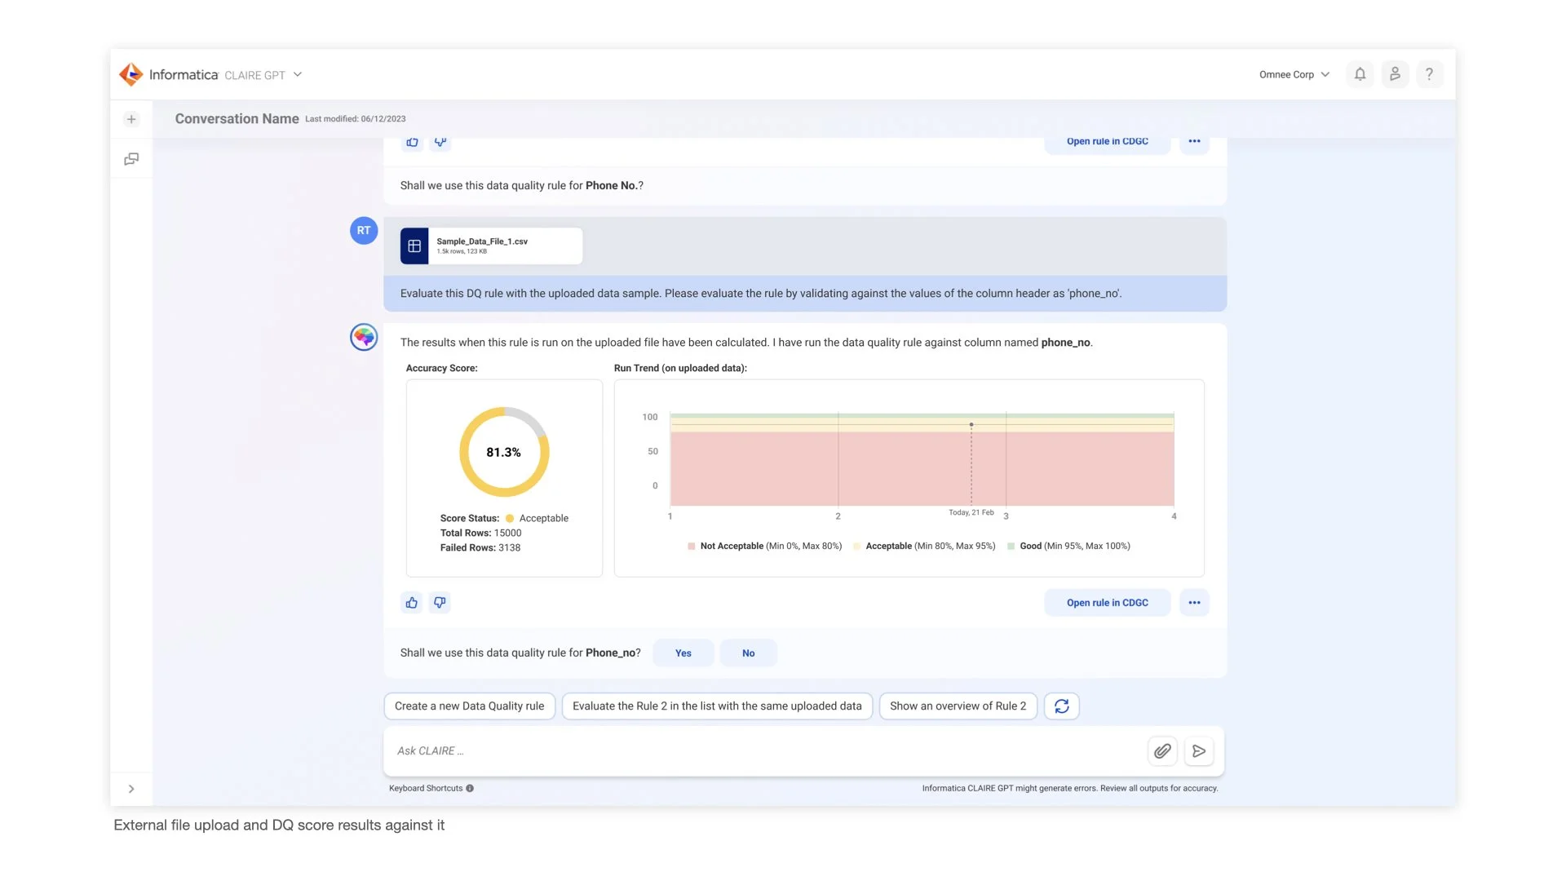Viewport: 1566px width, 881px height.
Task: Refresh the suggested prompts
Action: [1061, 706]
